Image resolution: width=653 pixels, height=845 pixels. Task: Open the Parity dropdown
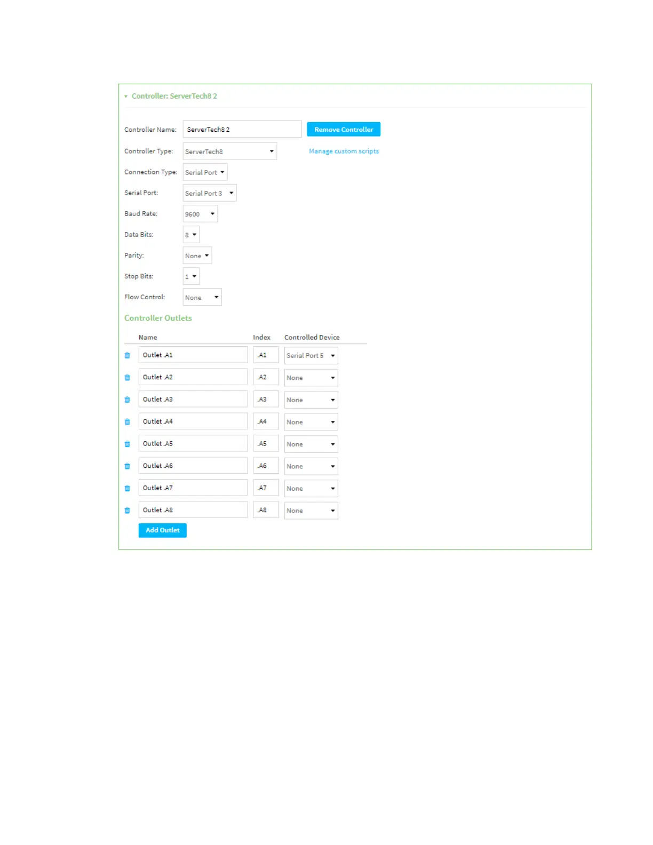pyautogui.click(x=197, y=255)
